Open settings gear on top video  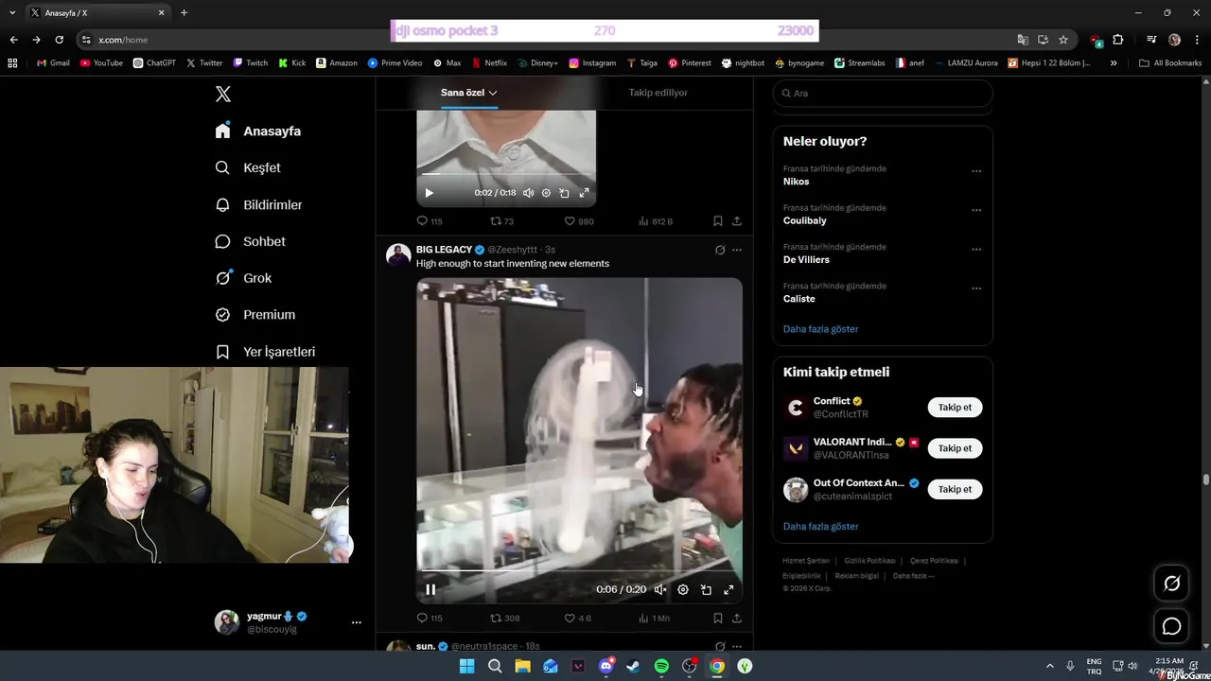coord(546,193)
